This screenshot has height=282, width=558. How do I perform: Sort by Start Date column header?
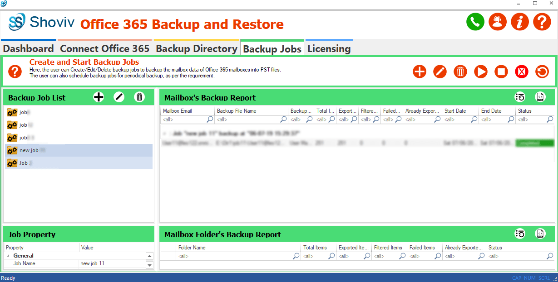pos(460,111)
